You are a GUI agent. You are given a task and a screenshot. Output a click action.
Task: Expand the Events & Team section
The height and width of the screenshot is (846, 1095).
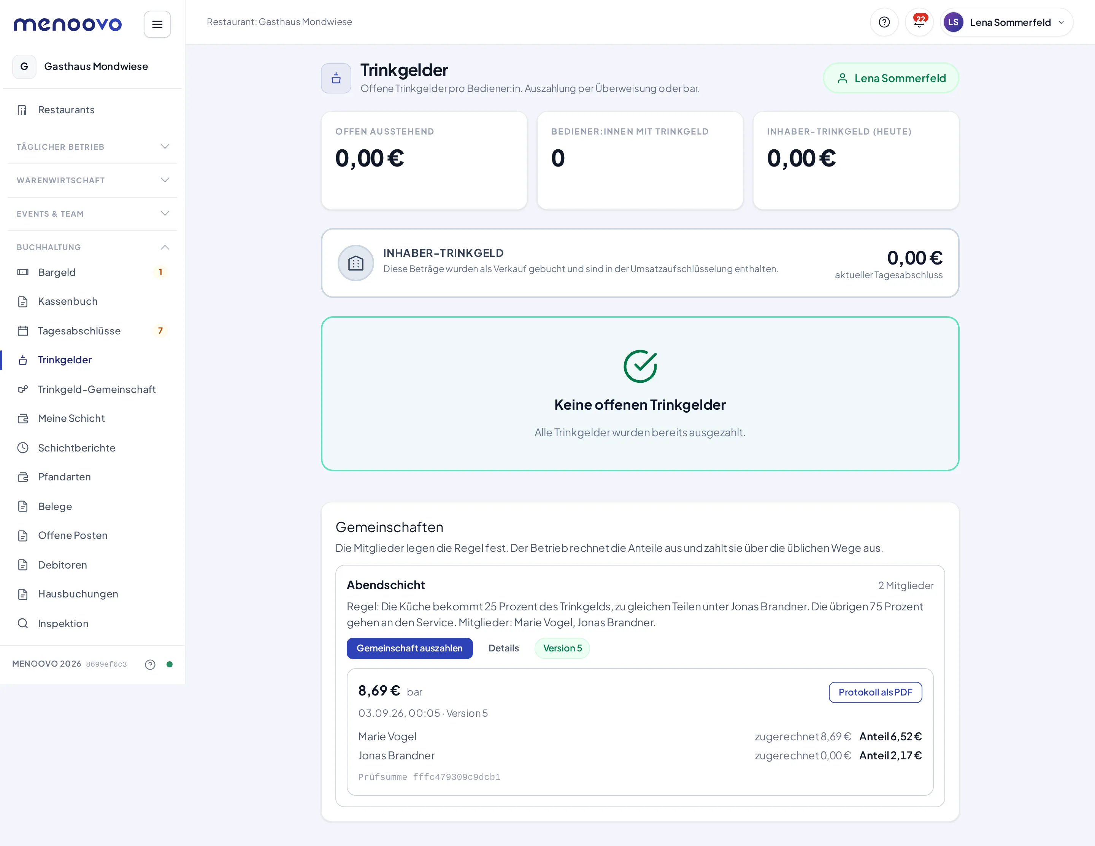(x=92, y=214)
